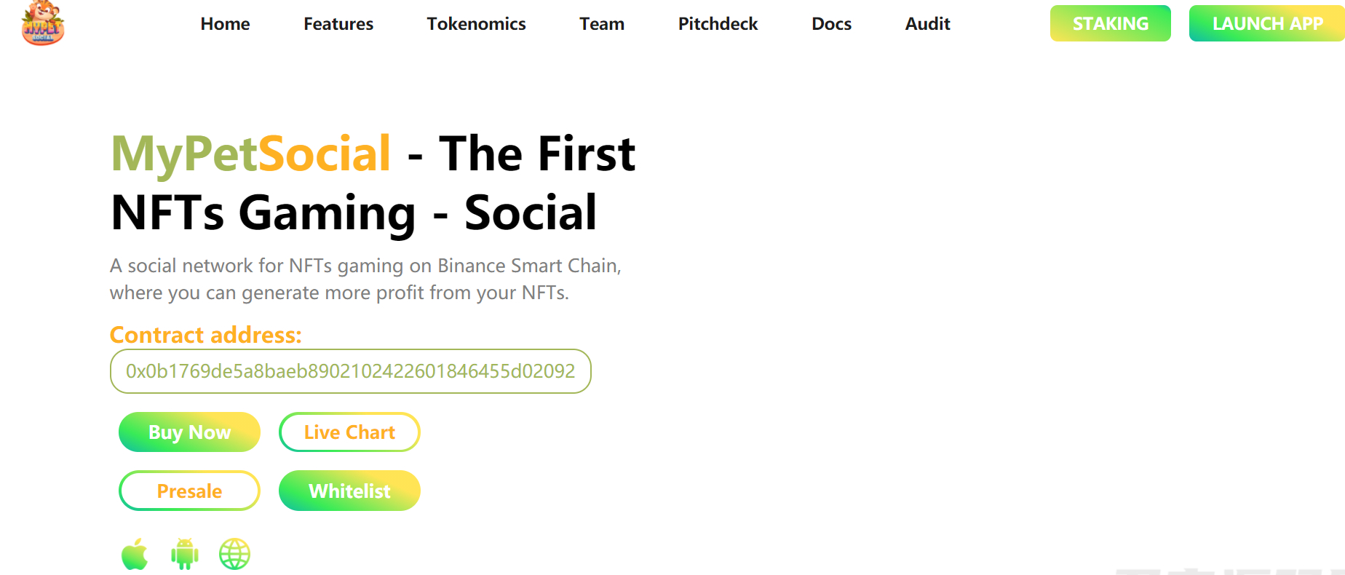Open the Pitchdeck link
The height and width of the screenshot is (575, 1345).
pyautogui.click(x=718, y=24)
